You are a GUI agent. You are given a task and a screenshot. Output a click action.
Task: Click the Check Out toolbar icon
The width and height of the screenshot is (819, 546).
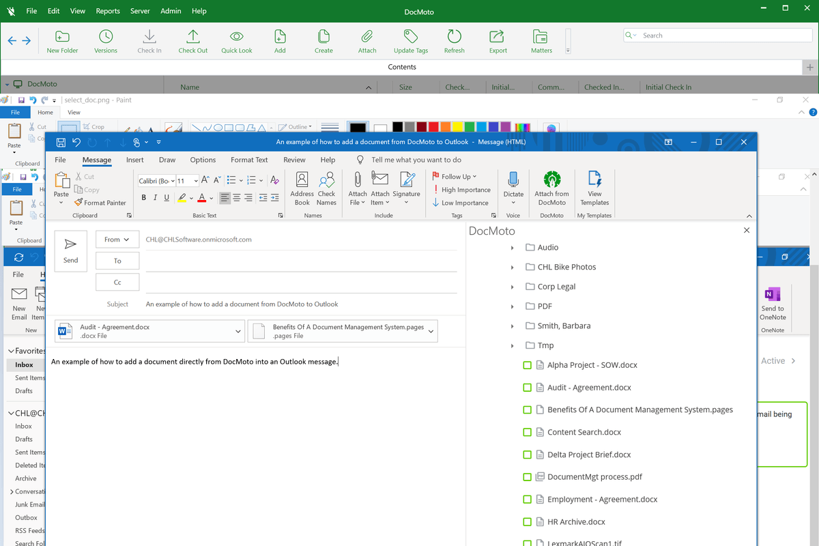tap(193, 37)
